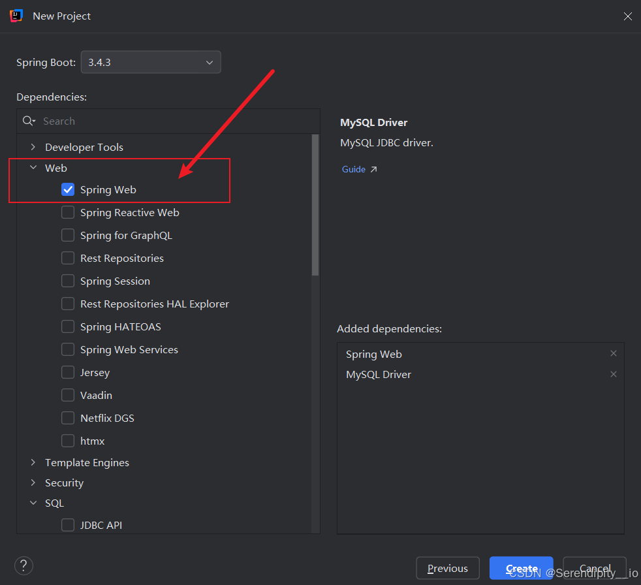Check Rest Repositories HAL Explorer
This screenshot has width=641, height=585.
coord(68,304)
